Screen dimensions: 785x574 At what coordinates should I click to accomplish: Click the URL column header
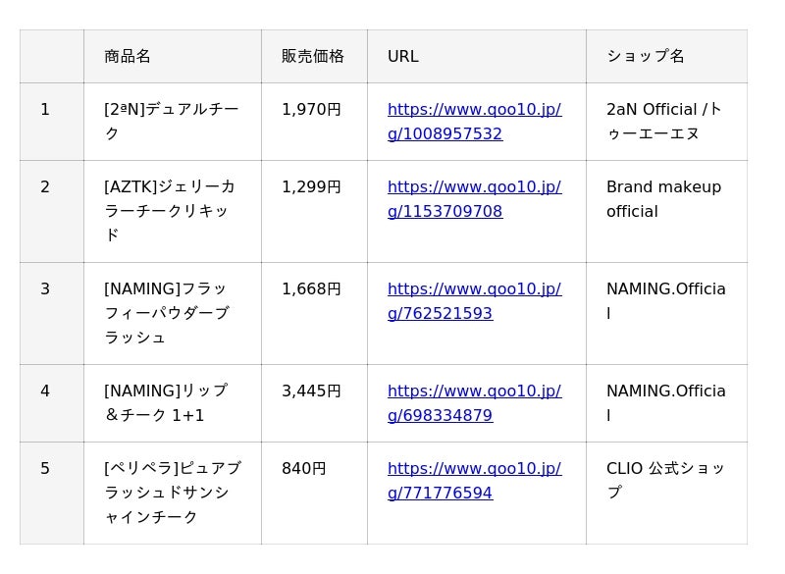(x=403, y=56)
